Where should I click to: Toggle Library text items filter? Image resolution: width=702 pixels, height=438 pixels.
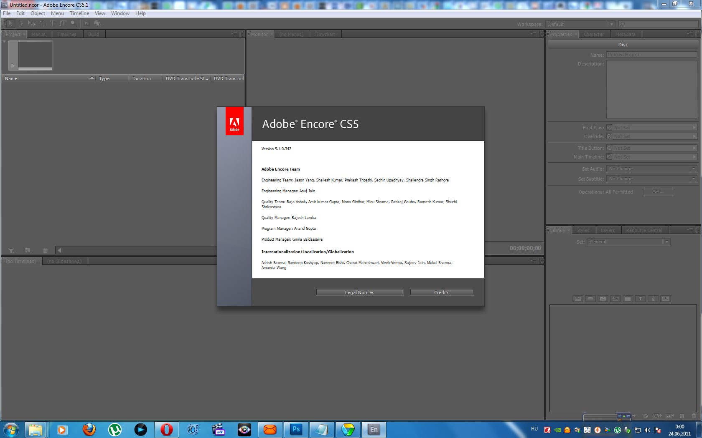(x=641, y=299)
